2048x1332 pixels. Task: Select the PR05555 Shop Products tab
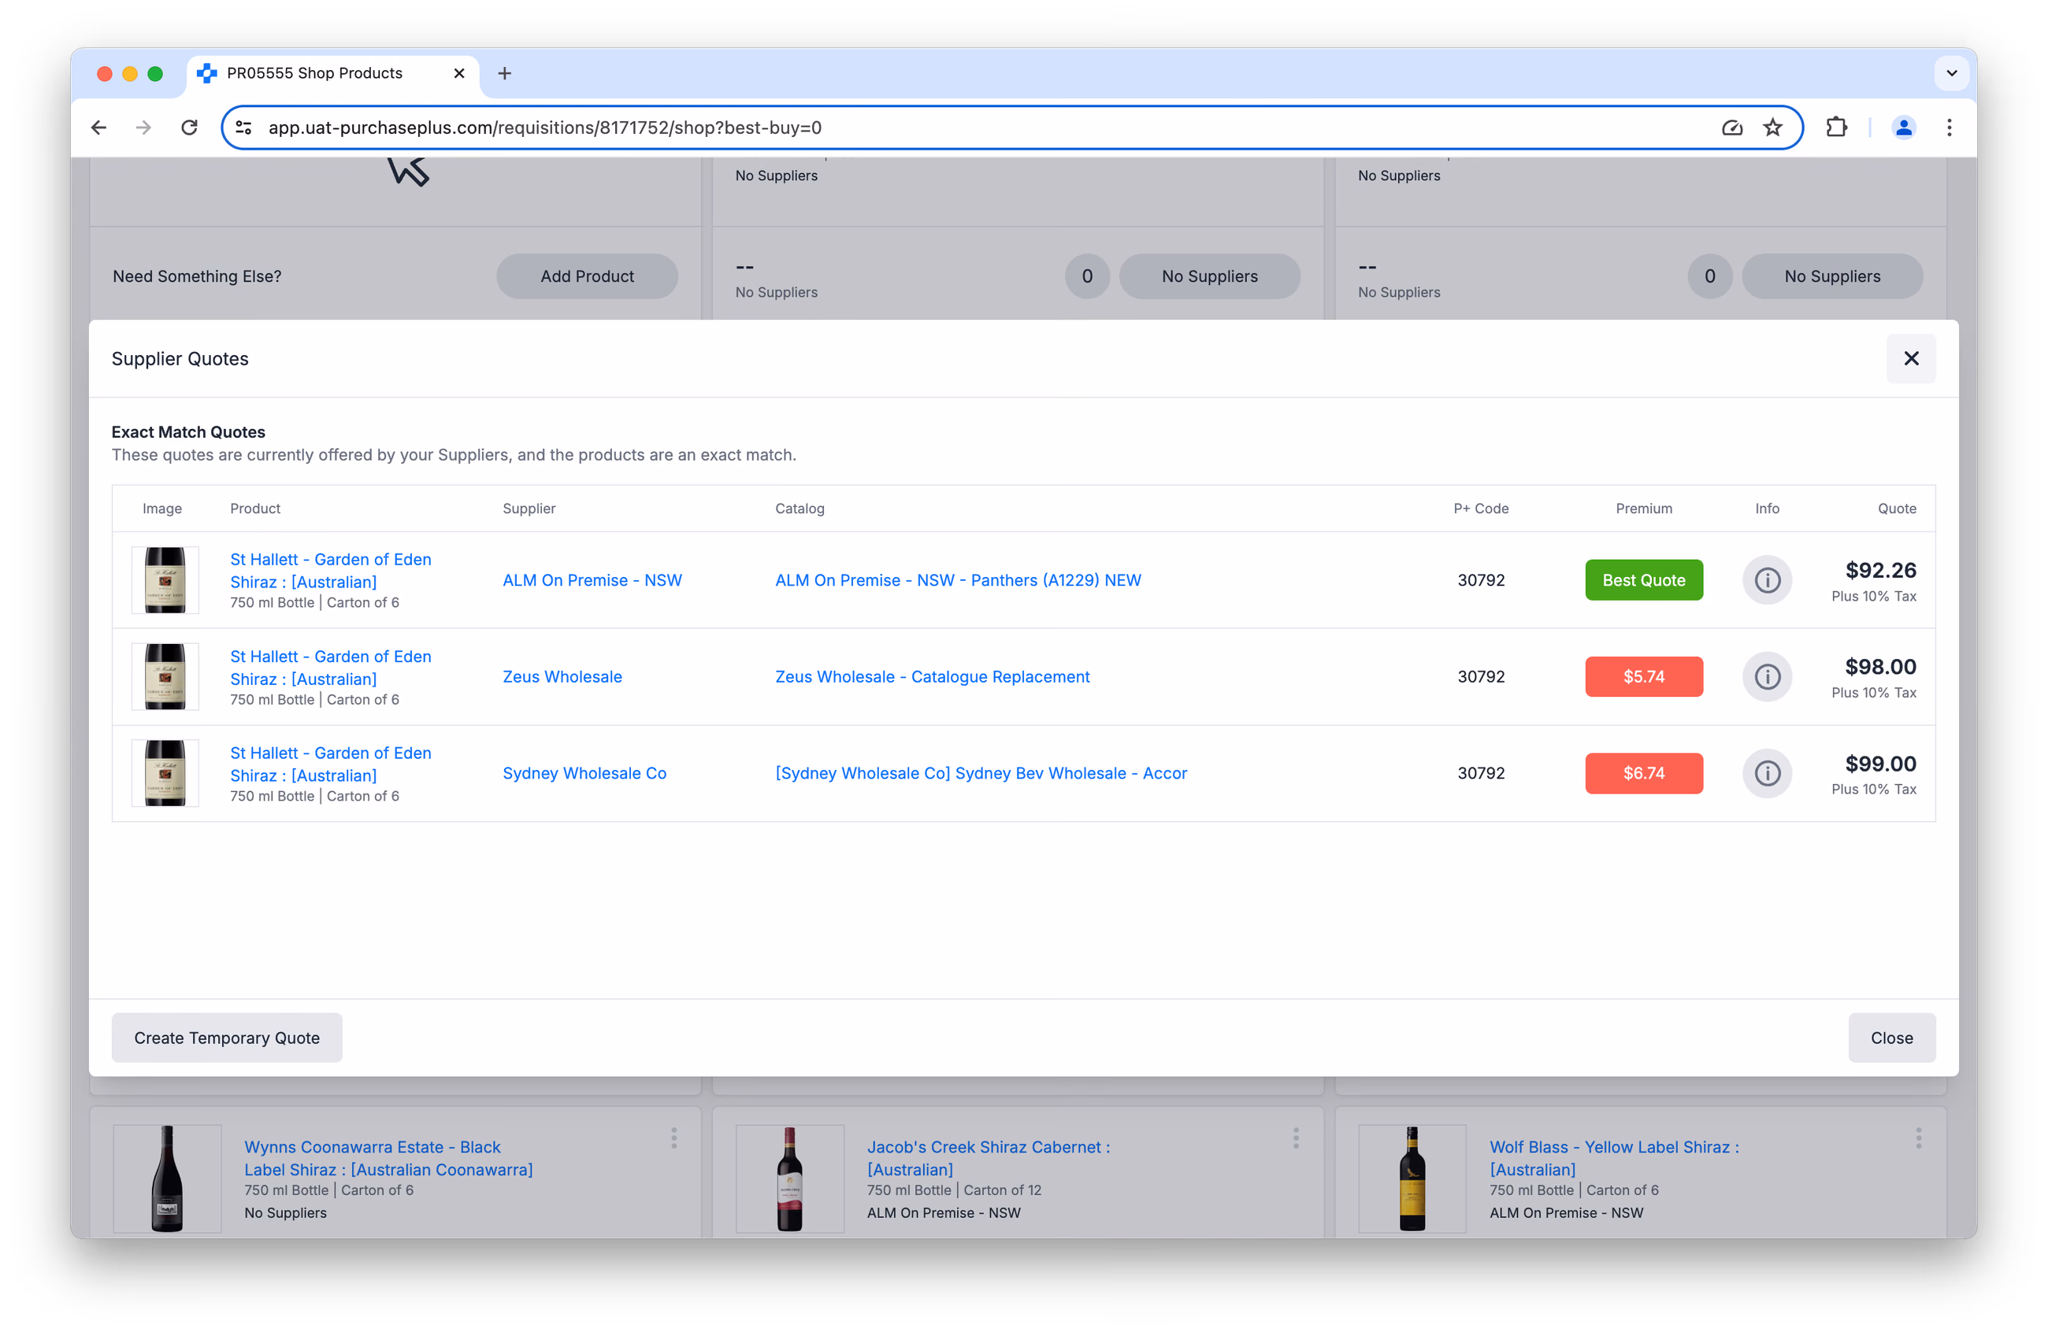(x=332, y=73)
